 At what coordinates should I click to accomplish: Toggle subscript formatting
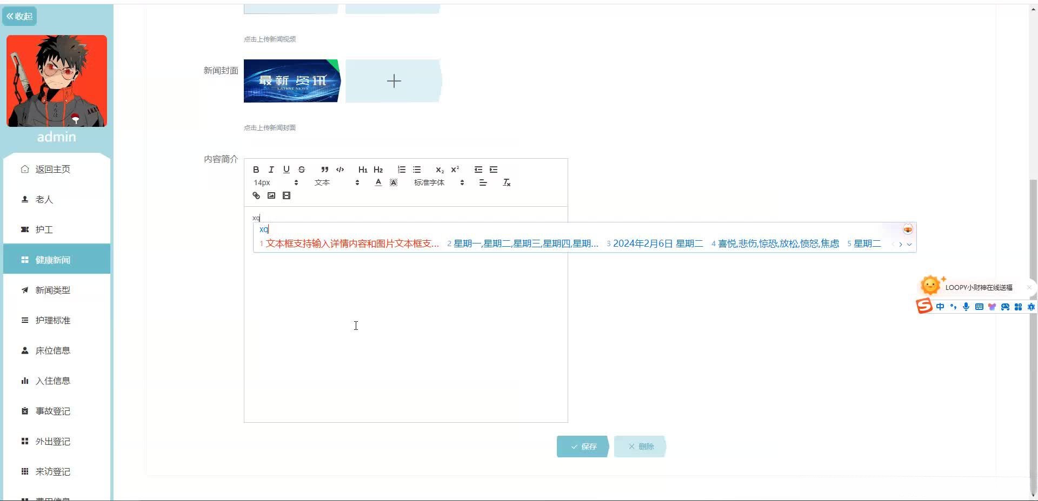pos(440,170)
